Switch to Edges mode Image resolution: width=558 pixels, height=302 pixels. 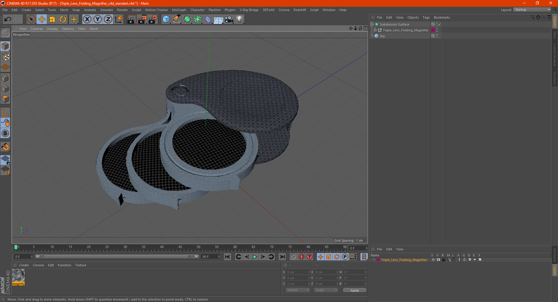(x=5, y=89)
